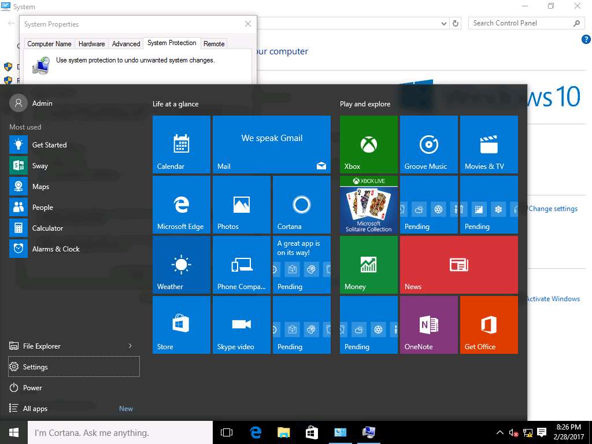Show hidden system tray icons
The height and width of the screenshot is (444, 592).
(x=499, y=432)
